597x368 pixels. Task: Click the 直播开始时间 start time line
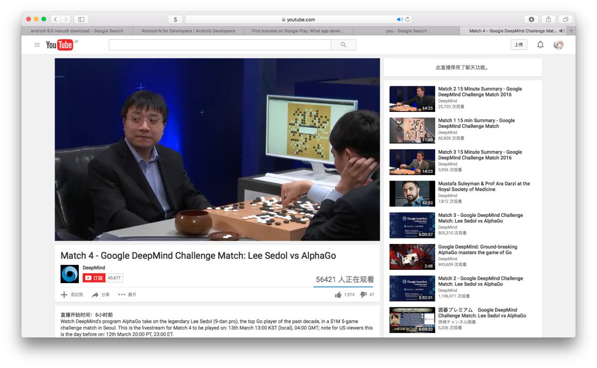click(87, 315)
